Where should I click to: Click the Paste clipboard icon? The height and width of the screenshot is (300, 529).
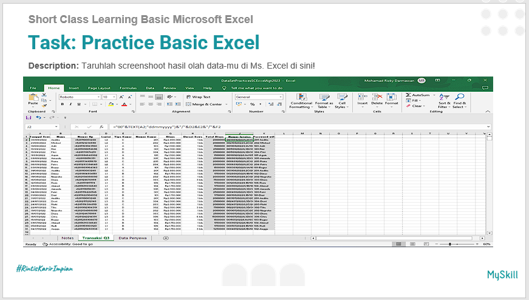(33, 97)
